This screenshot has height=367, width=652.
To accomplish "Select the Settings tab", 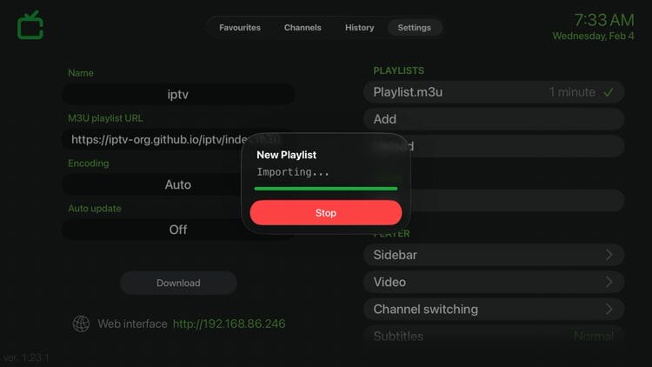I will coord(414,28).
